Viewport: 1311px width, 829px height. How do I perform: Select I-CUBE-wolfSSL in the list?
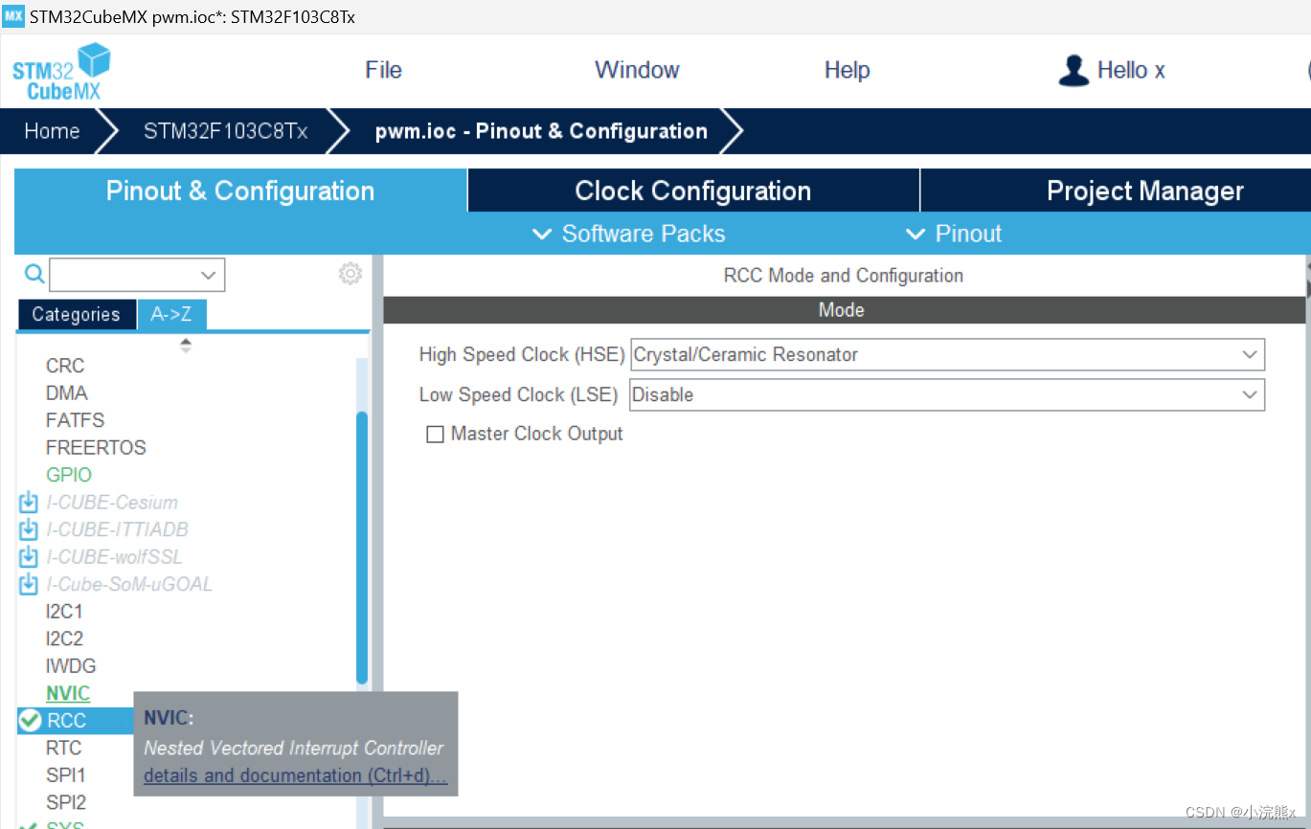114,556
